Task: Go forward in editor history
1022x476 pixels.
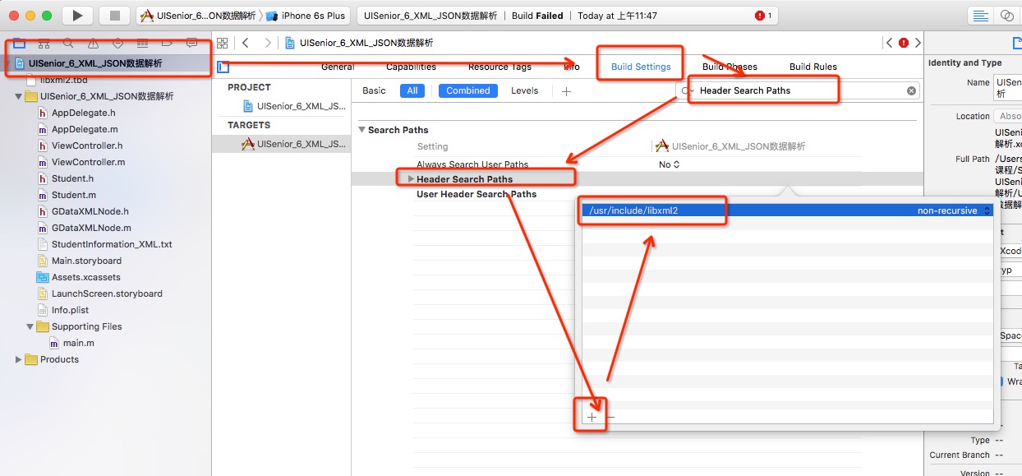Action: click(268, 43)
